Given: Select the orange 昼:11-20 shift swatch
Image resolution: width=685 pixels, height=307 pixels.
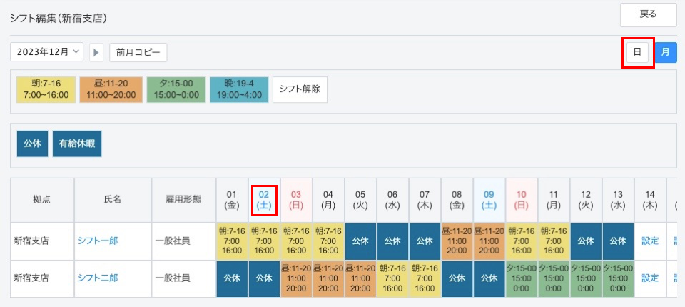Looking at the screenshot, I should (111, 89).
